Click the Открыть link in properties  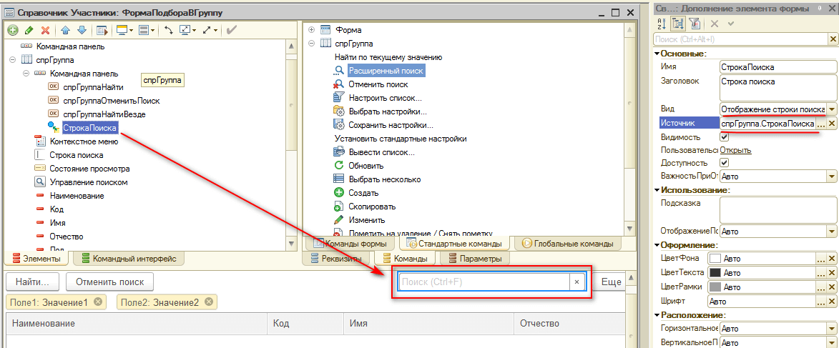(x=735, y=150)
